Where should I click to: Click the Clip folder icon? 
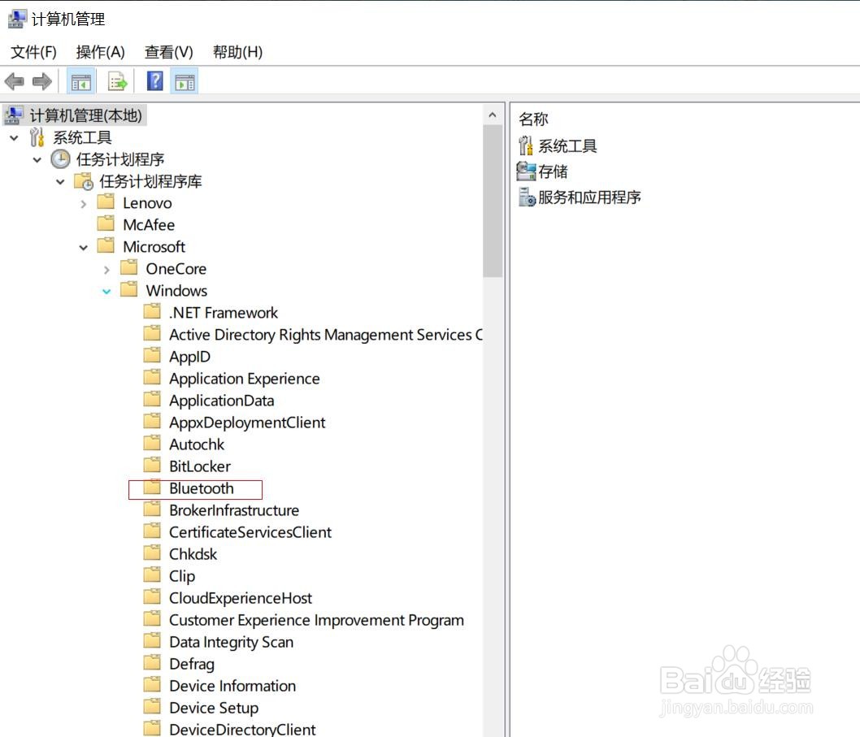tap(152, 575)
